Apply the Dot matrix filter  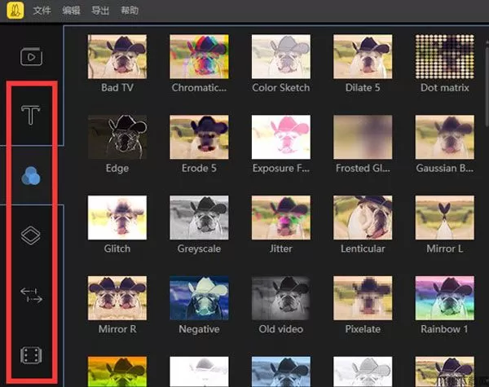pyautogui.click(x=444, y=56)
